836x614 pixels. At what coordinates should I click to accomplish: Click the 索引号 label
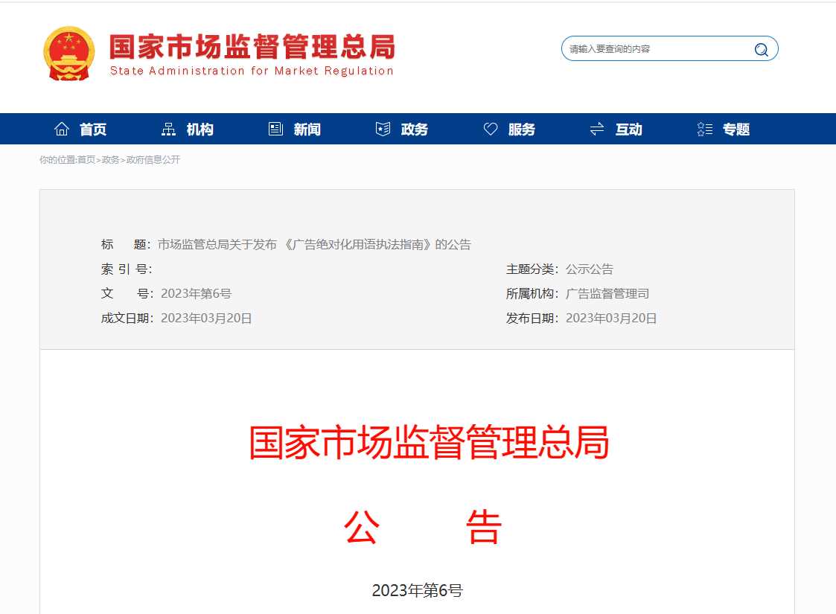[127, 269]
